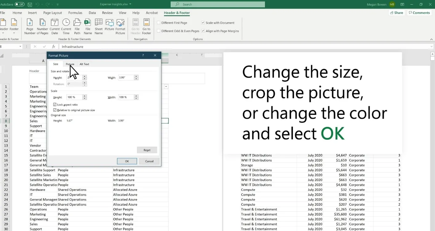Uncheck Align with Page Margins
Image resolution: width=435 pixels, height=231 pixels.
click(203, 31)
